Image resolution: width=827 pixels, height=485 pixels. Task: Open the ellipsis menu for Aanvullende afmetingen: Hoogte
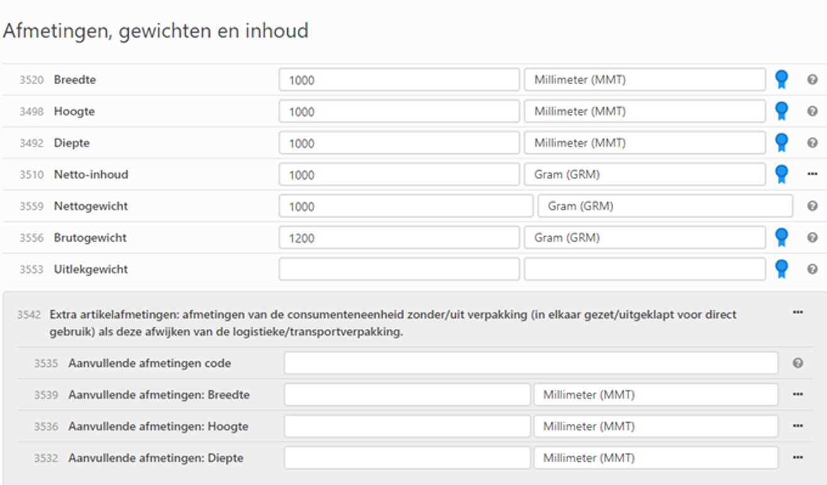click(797, 427)
